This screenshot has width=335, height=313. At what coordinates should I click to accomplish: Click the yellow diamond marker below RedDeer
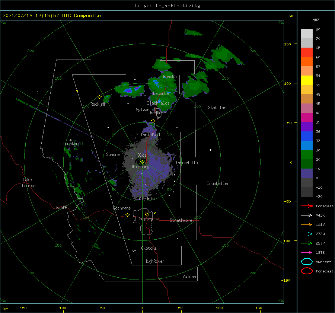point(153,121)
